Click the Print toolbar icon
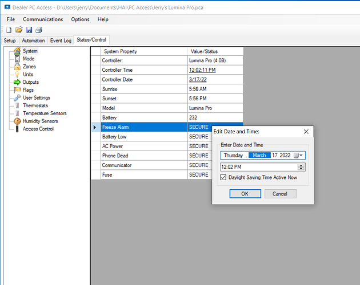Screen dimensions: 360x285 (x=38, y=30)
